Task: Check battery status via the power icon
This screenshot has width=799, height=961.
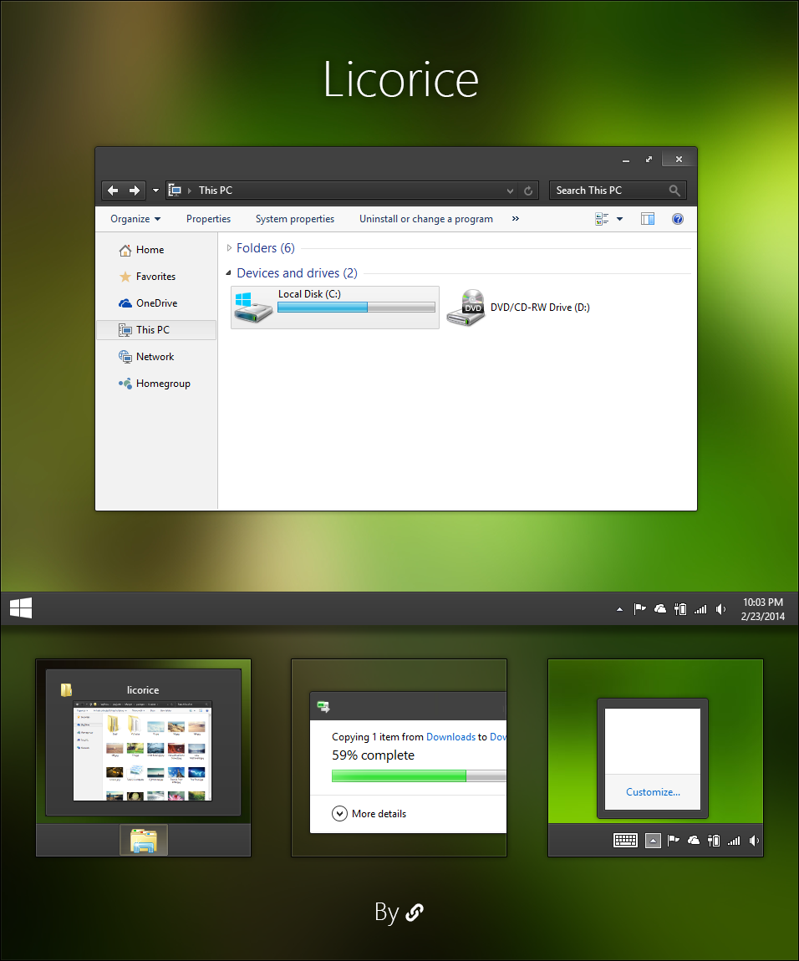Action: [679, 609]
